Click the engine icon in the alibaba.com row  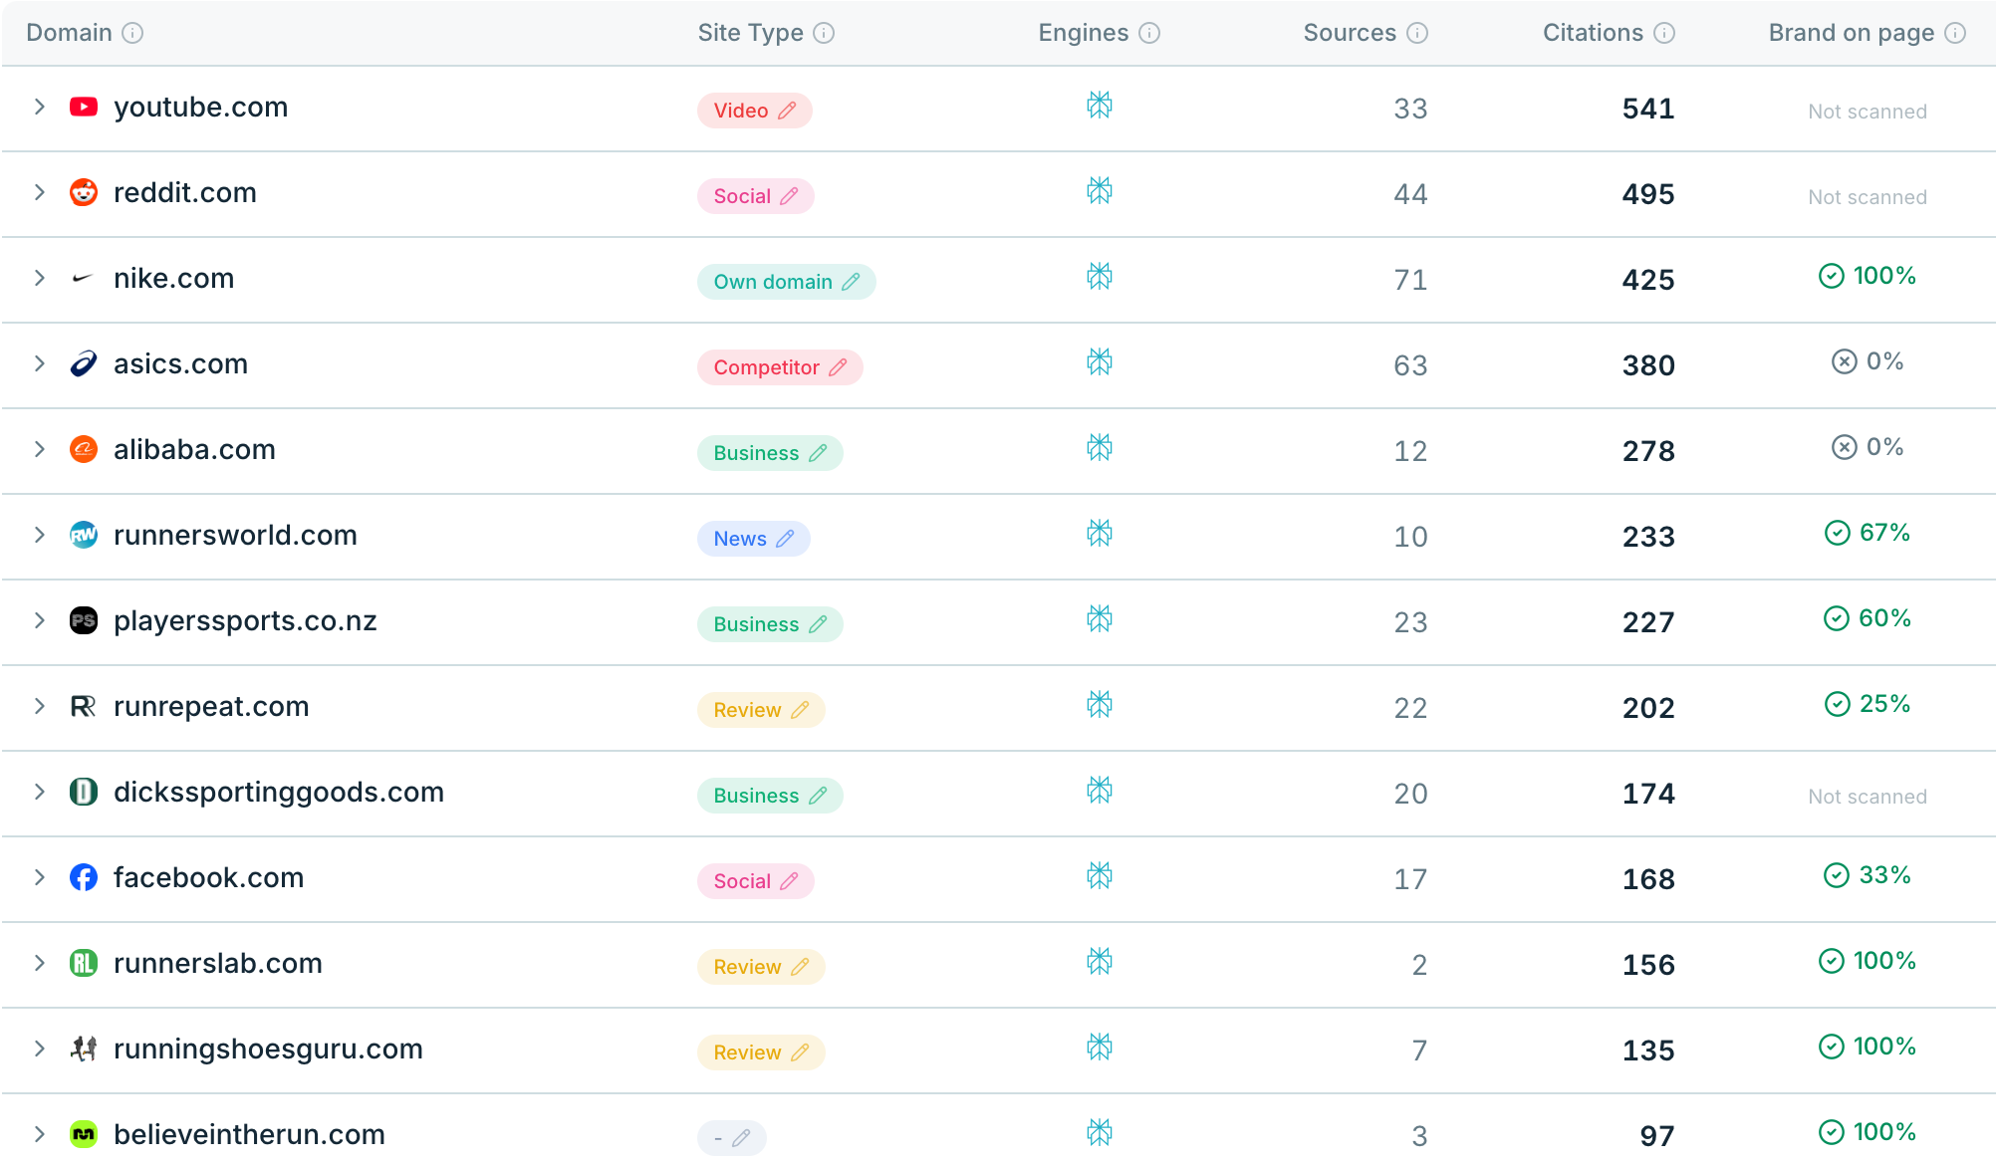(x=1100, y=447)
